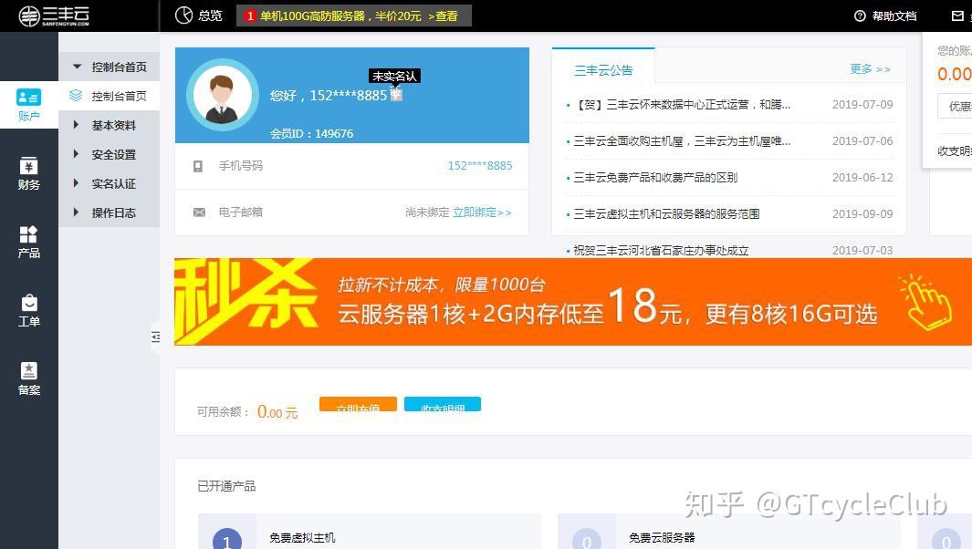Click the layers icon next to 控制台首页

click(76, 96)
